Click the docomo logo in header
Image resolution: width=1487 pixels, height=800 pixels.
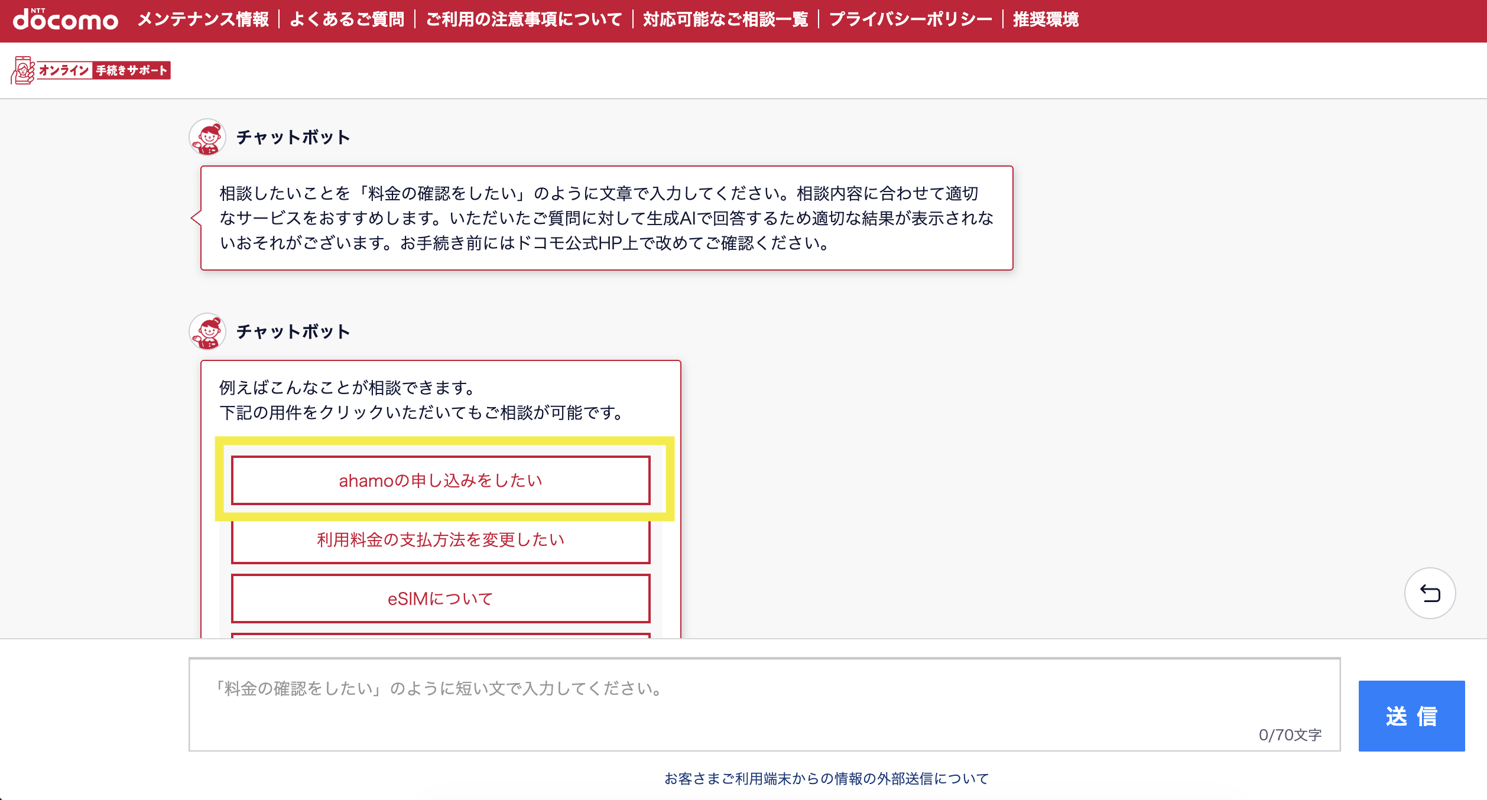(66, 19)
